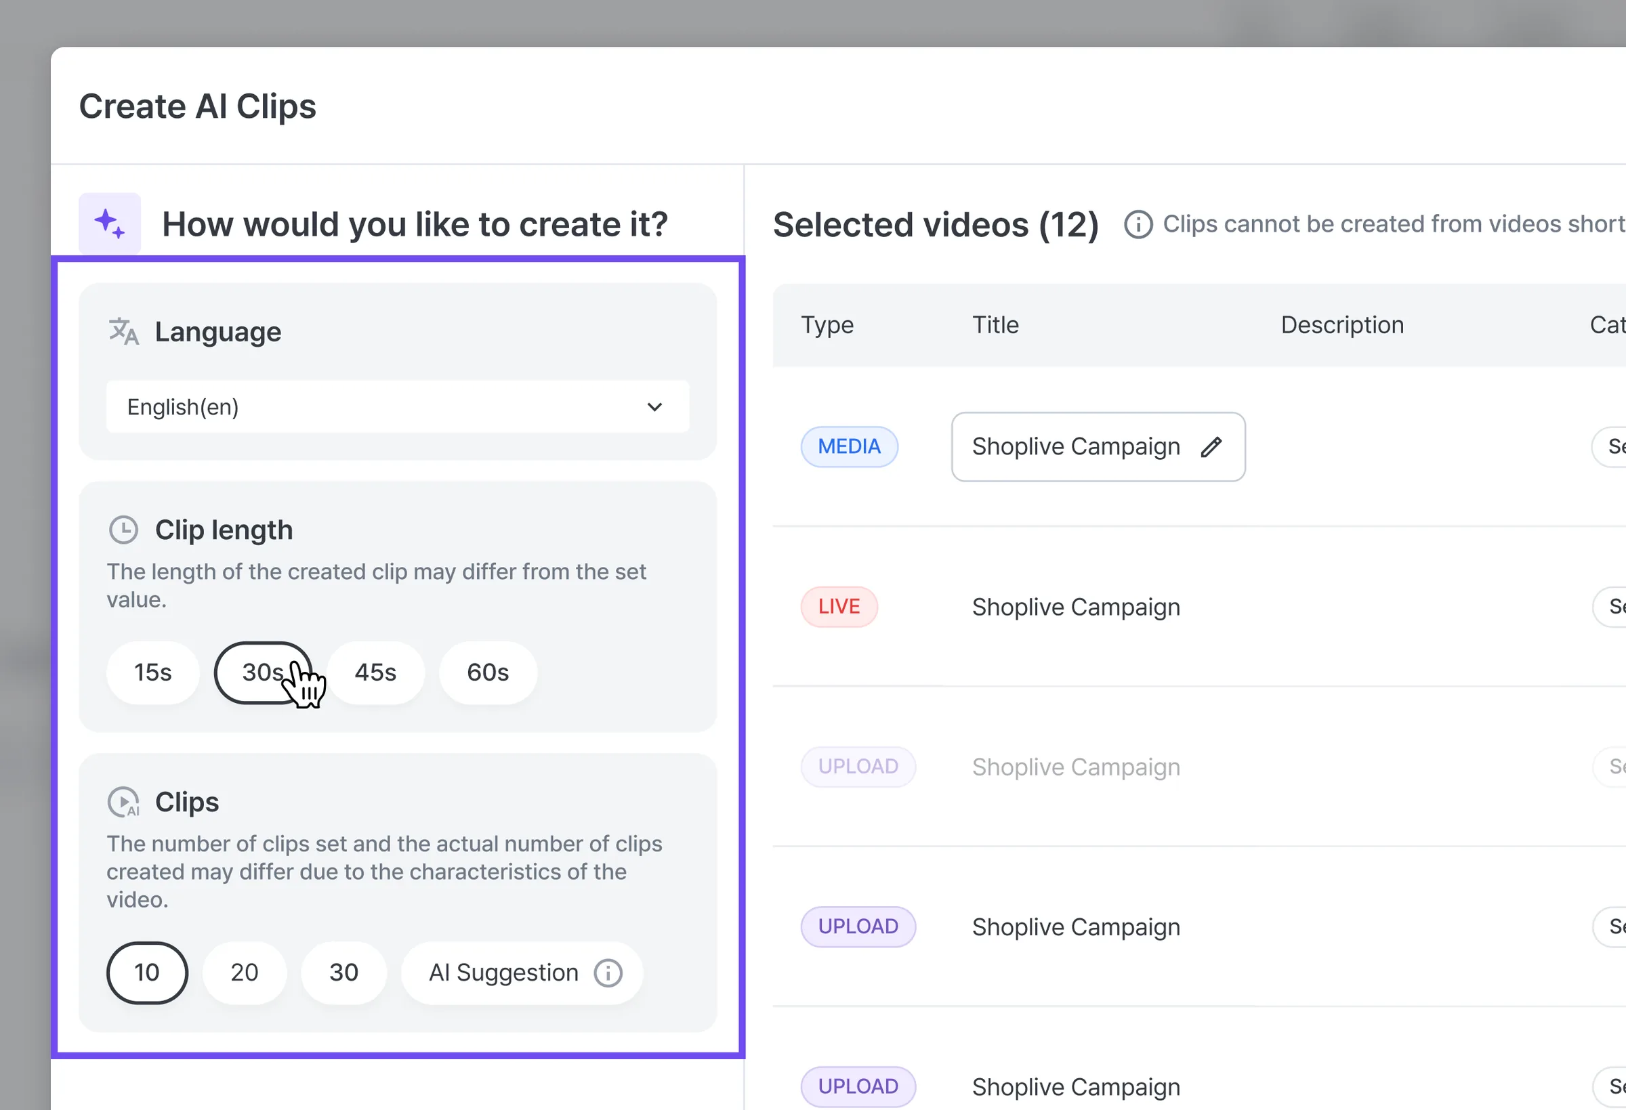
Task: Set number of clips to 20
Action: (x=245, y=973)
